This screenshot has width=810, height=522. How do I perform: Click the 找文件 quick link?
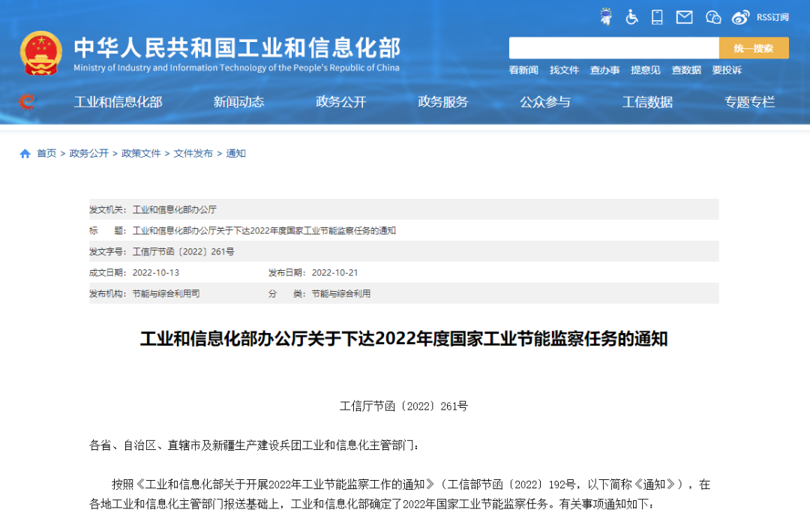pyautogui.click(x=564, y=70)
